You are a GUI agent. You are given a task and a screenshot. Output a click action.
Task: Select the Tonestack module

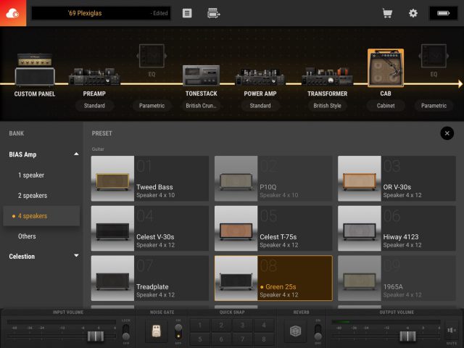[202, 75]
